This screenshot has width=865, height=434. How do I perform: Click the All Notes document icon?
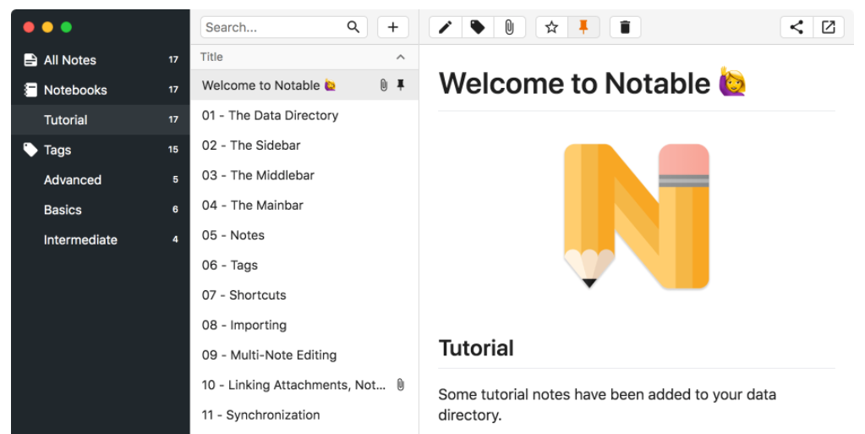[31, 59]
